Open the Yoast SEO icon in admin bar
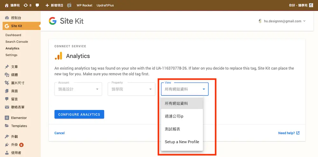 tap(69, 5)
